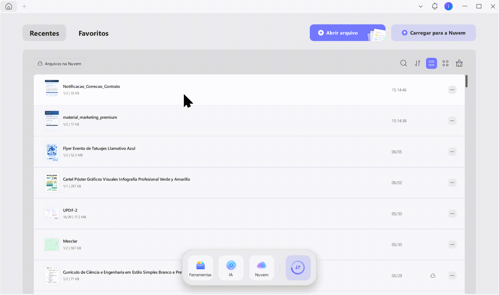The image size is (499, 295).
Task: Click the 15:14:46 timestamp
Action: pyautogui.click(x=399, y=90)
